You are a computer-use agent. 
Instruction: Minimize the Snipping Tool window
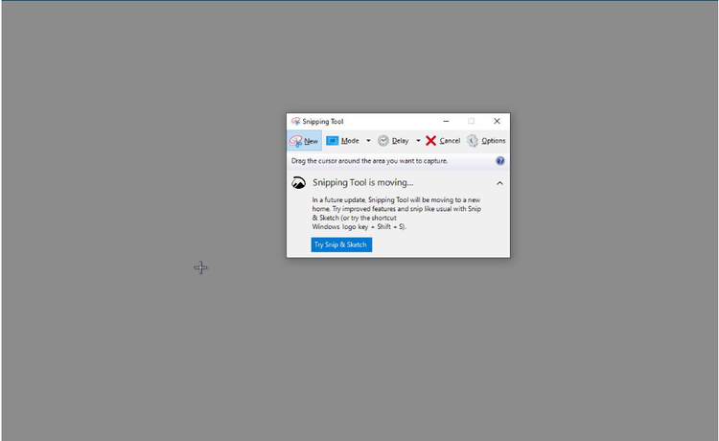446,122
